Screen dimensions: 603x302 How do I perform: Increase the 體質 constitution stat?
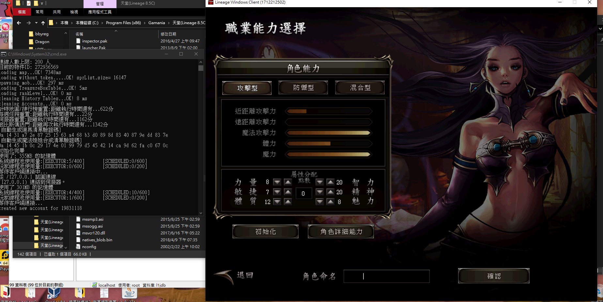click(288, 202)
